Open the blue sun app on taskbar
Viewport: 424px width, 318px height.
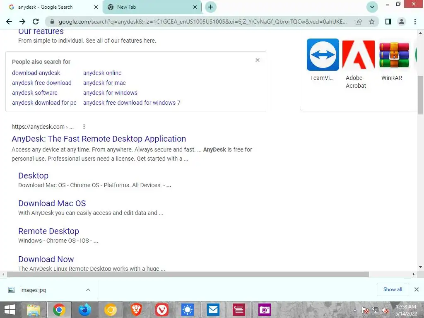pos(188,310)
